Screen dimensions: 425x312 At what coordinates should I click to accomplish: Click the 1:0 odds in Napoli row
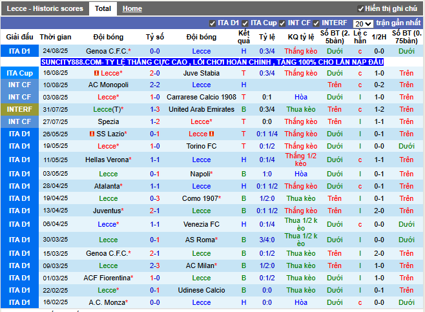(267, 174)
